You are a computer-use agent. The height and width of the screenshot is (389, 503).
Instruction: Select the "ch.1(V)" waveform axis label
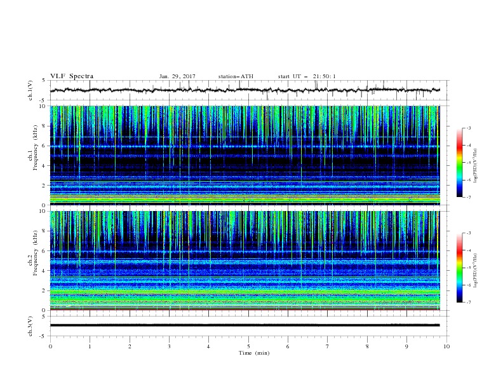[x=30, y=90]
